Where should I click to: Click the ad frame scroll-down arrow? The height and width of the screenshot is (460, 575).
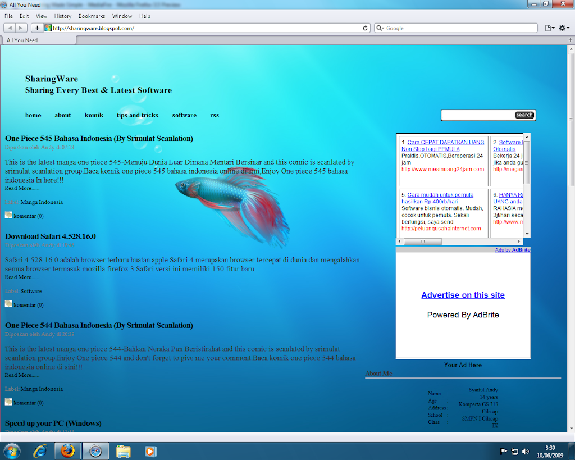tap(527, 234)
